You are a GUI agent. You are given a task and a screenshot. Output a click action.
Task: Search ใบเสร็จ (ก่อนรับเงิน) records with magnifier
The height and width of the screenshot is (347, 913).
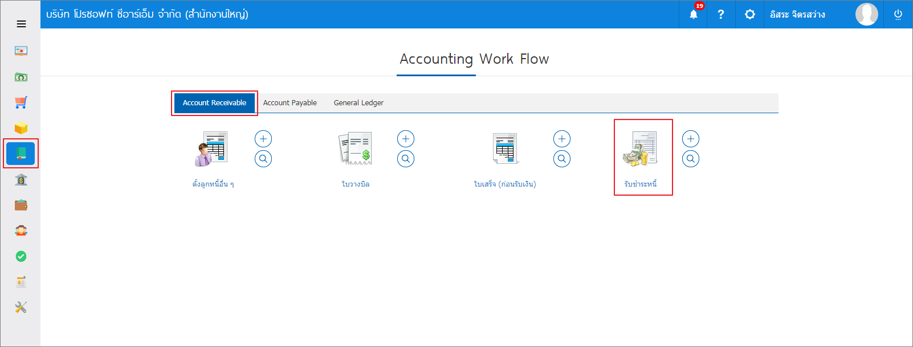[x=562, y=159]
